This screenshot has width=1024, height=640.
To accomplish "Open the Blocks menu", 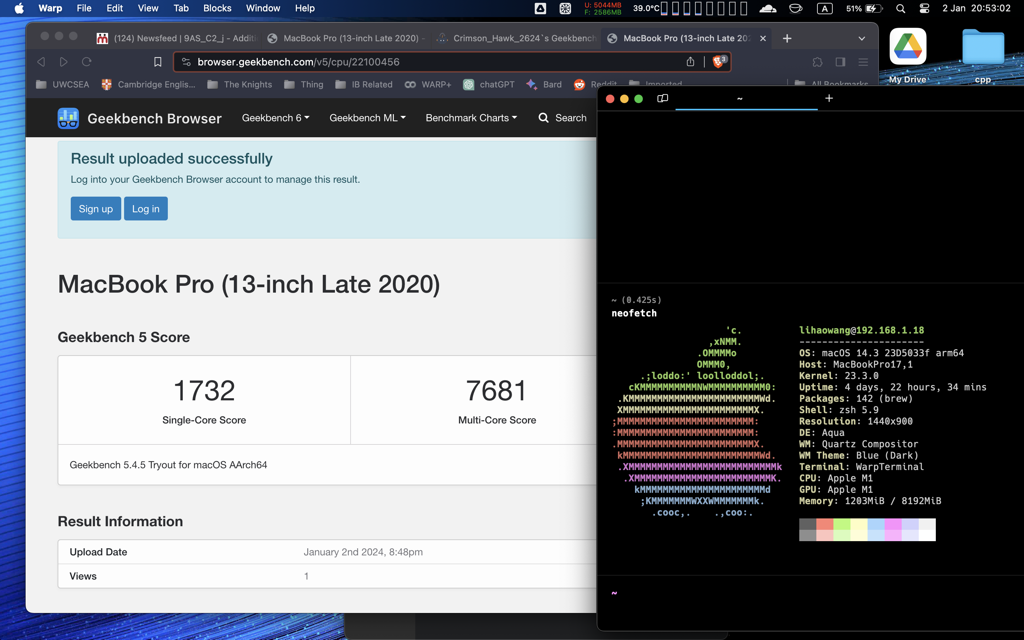I will coord(217,8).
